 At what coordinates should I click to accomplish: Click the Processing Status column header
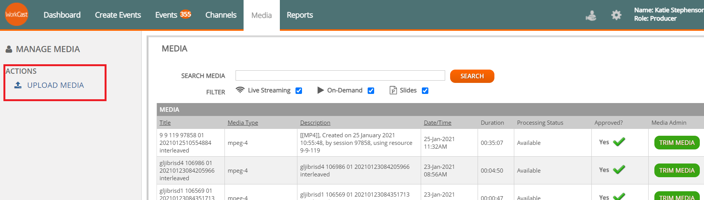click(x=540, y=122)
